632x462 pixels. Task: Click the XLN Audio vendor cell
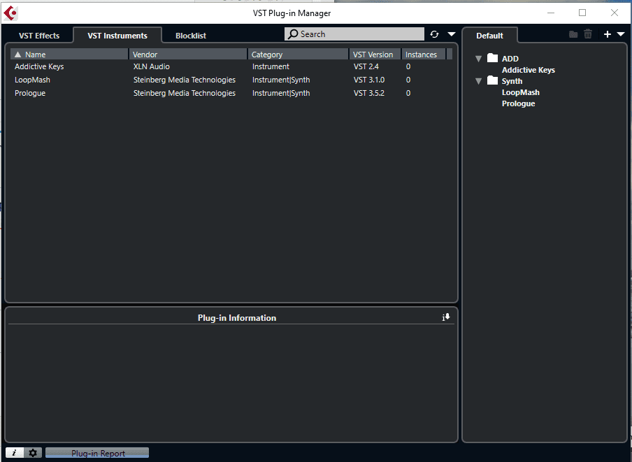pyautogui.click(x=152, y=66)
